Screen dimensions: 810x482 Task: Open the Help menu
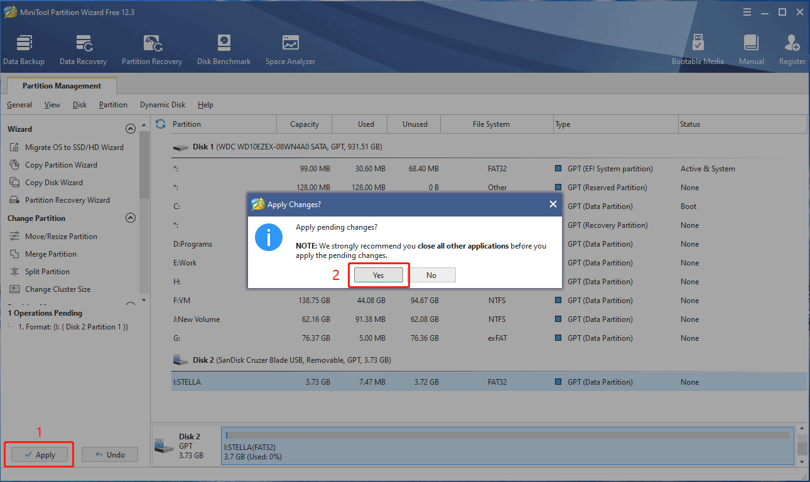point(205,105)
